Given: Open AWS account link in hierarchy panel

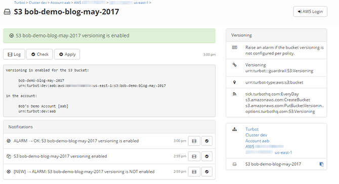Looking at the screenshot, I should (x=265, y=147).
